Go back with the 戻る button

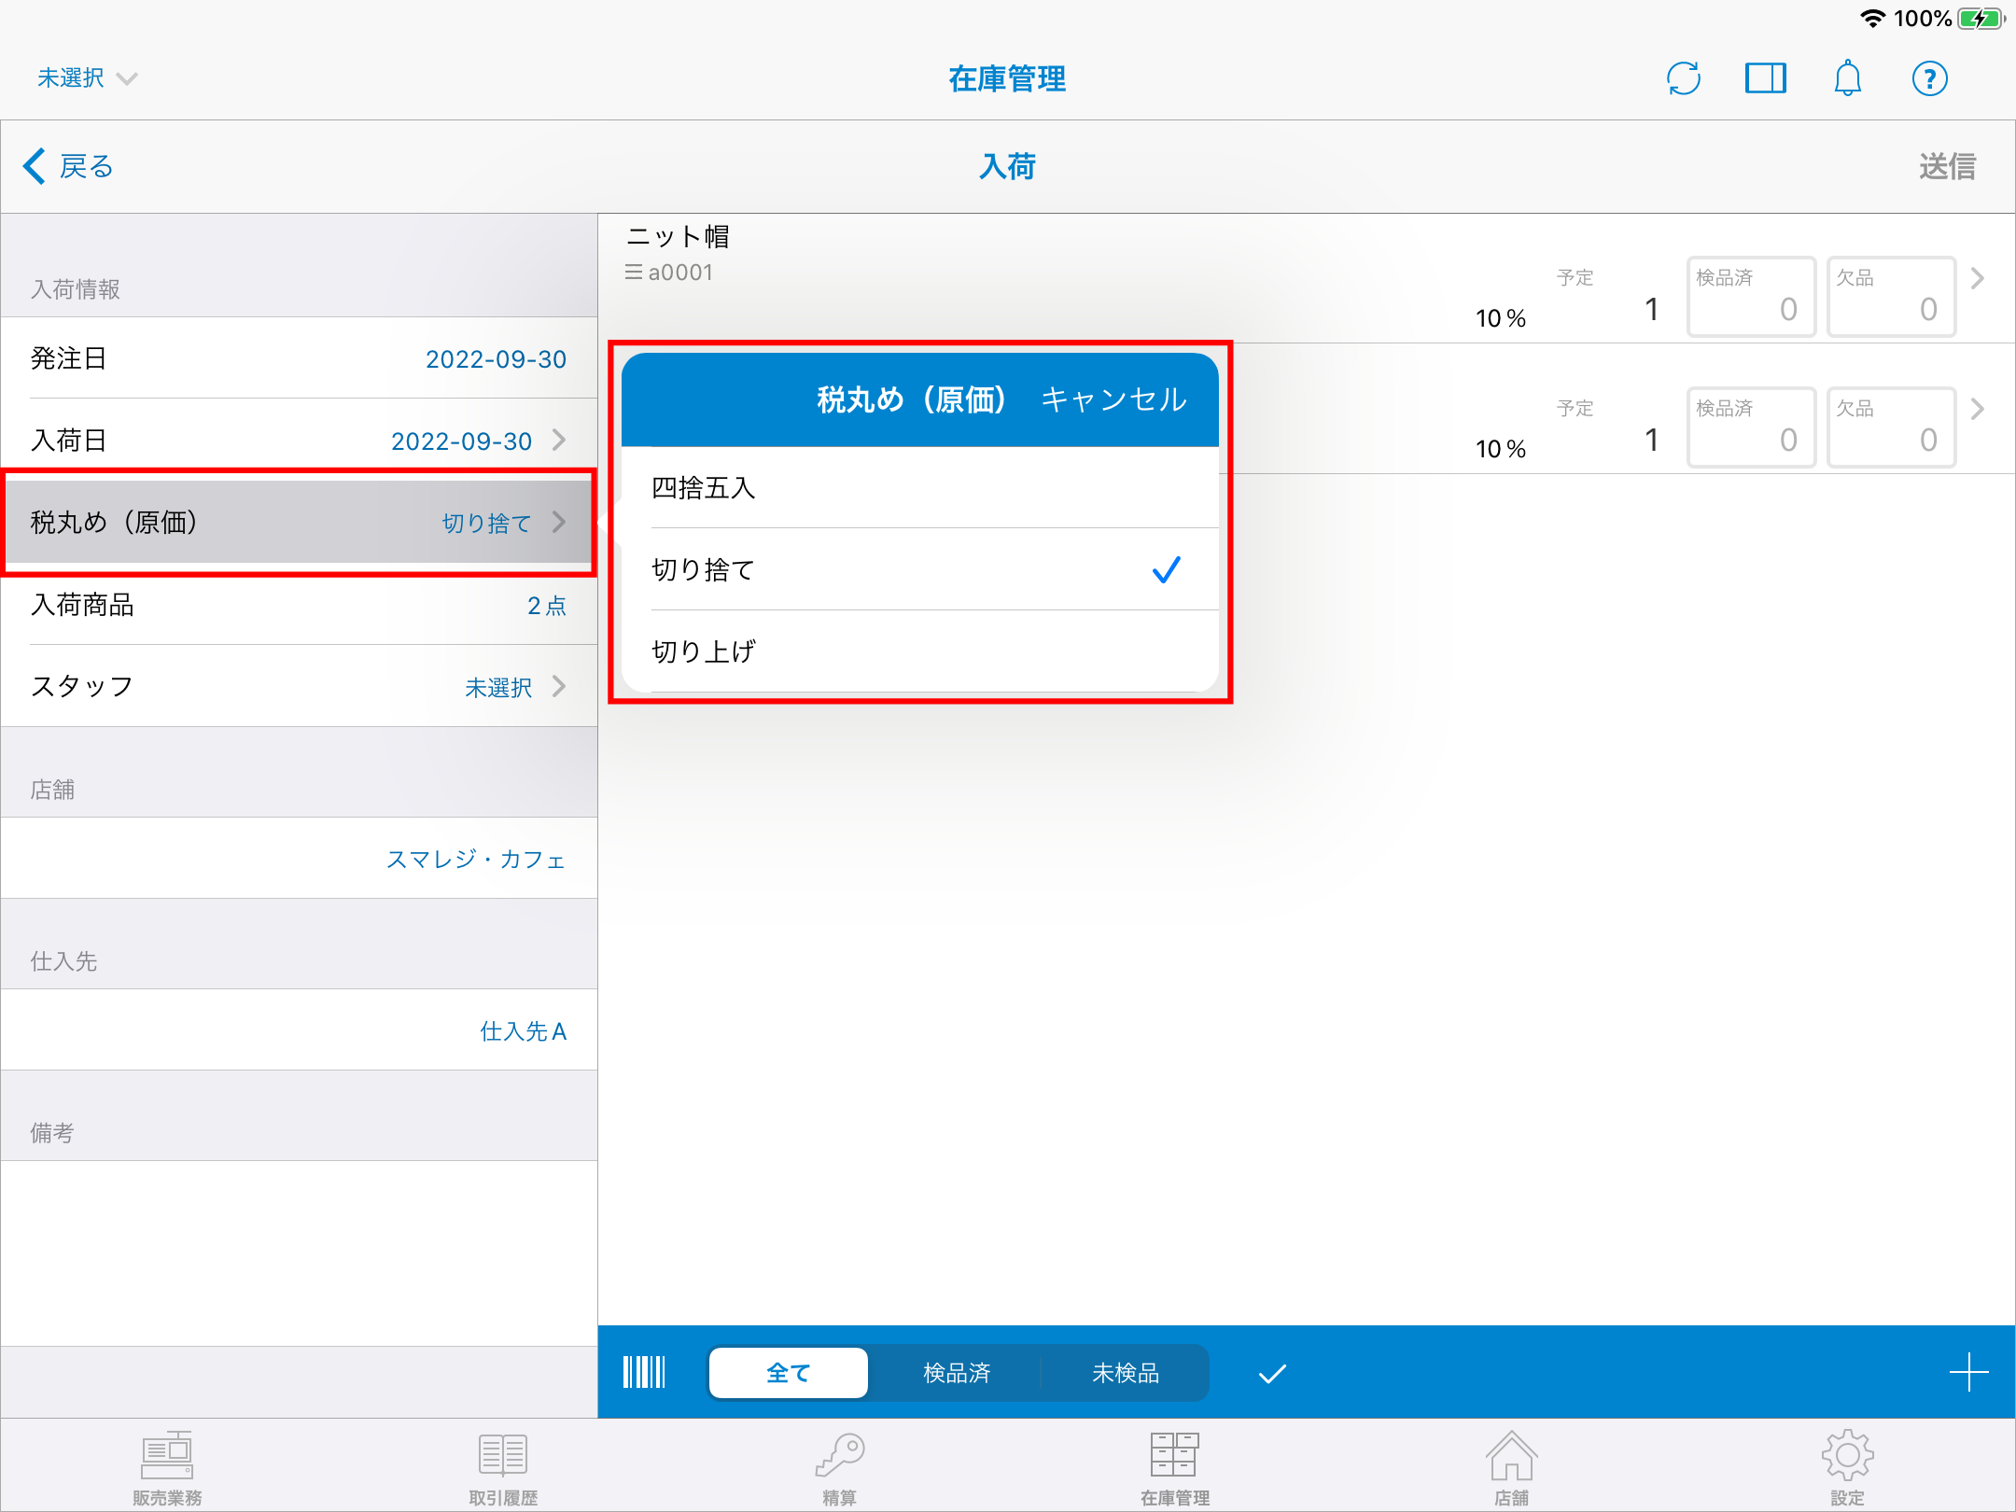[x=69, y=166]
